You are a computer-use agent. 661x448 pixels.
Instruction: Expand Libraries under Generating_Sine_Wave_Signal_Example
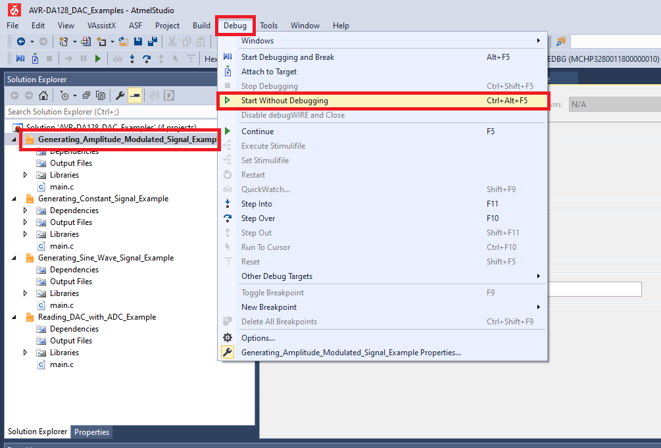click(25, 293)
